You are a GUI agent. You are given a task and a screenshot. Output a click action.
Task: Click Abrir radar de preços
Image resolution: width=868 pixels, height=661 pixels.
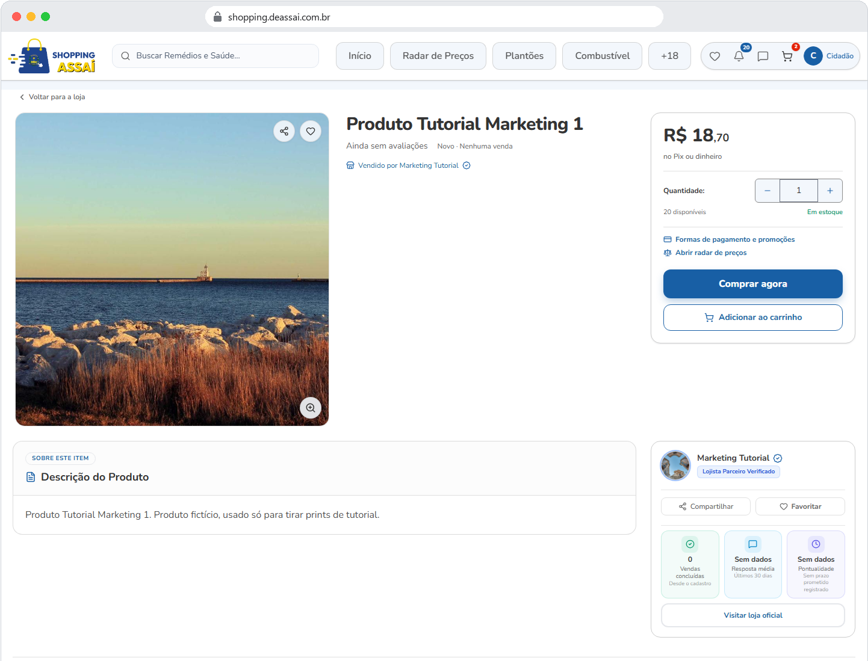click(x=705, y=253)
